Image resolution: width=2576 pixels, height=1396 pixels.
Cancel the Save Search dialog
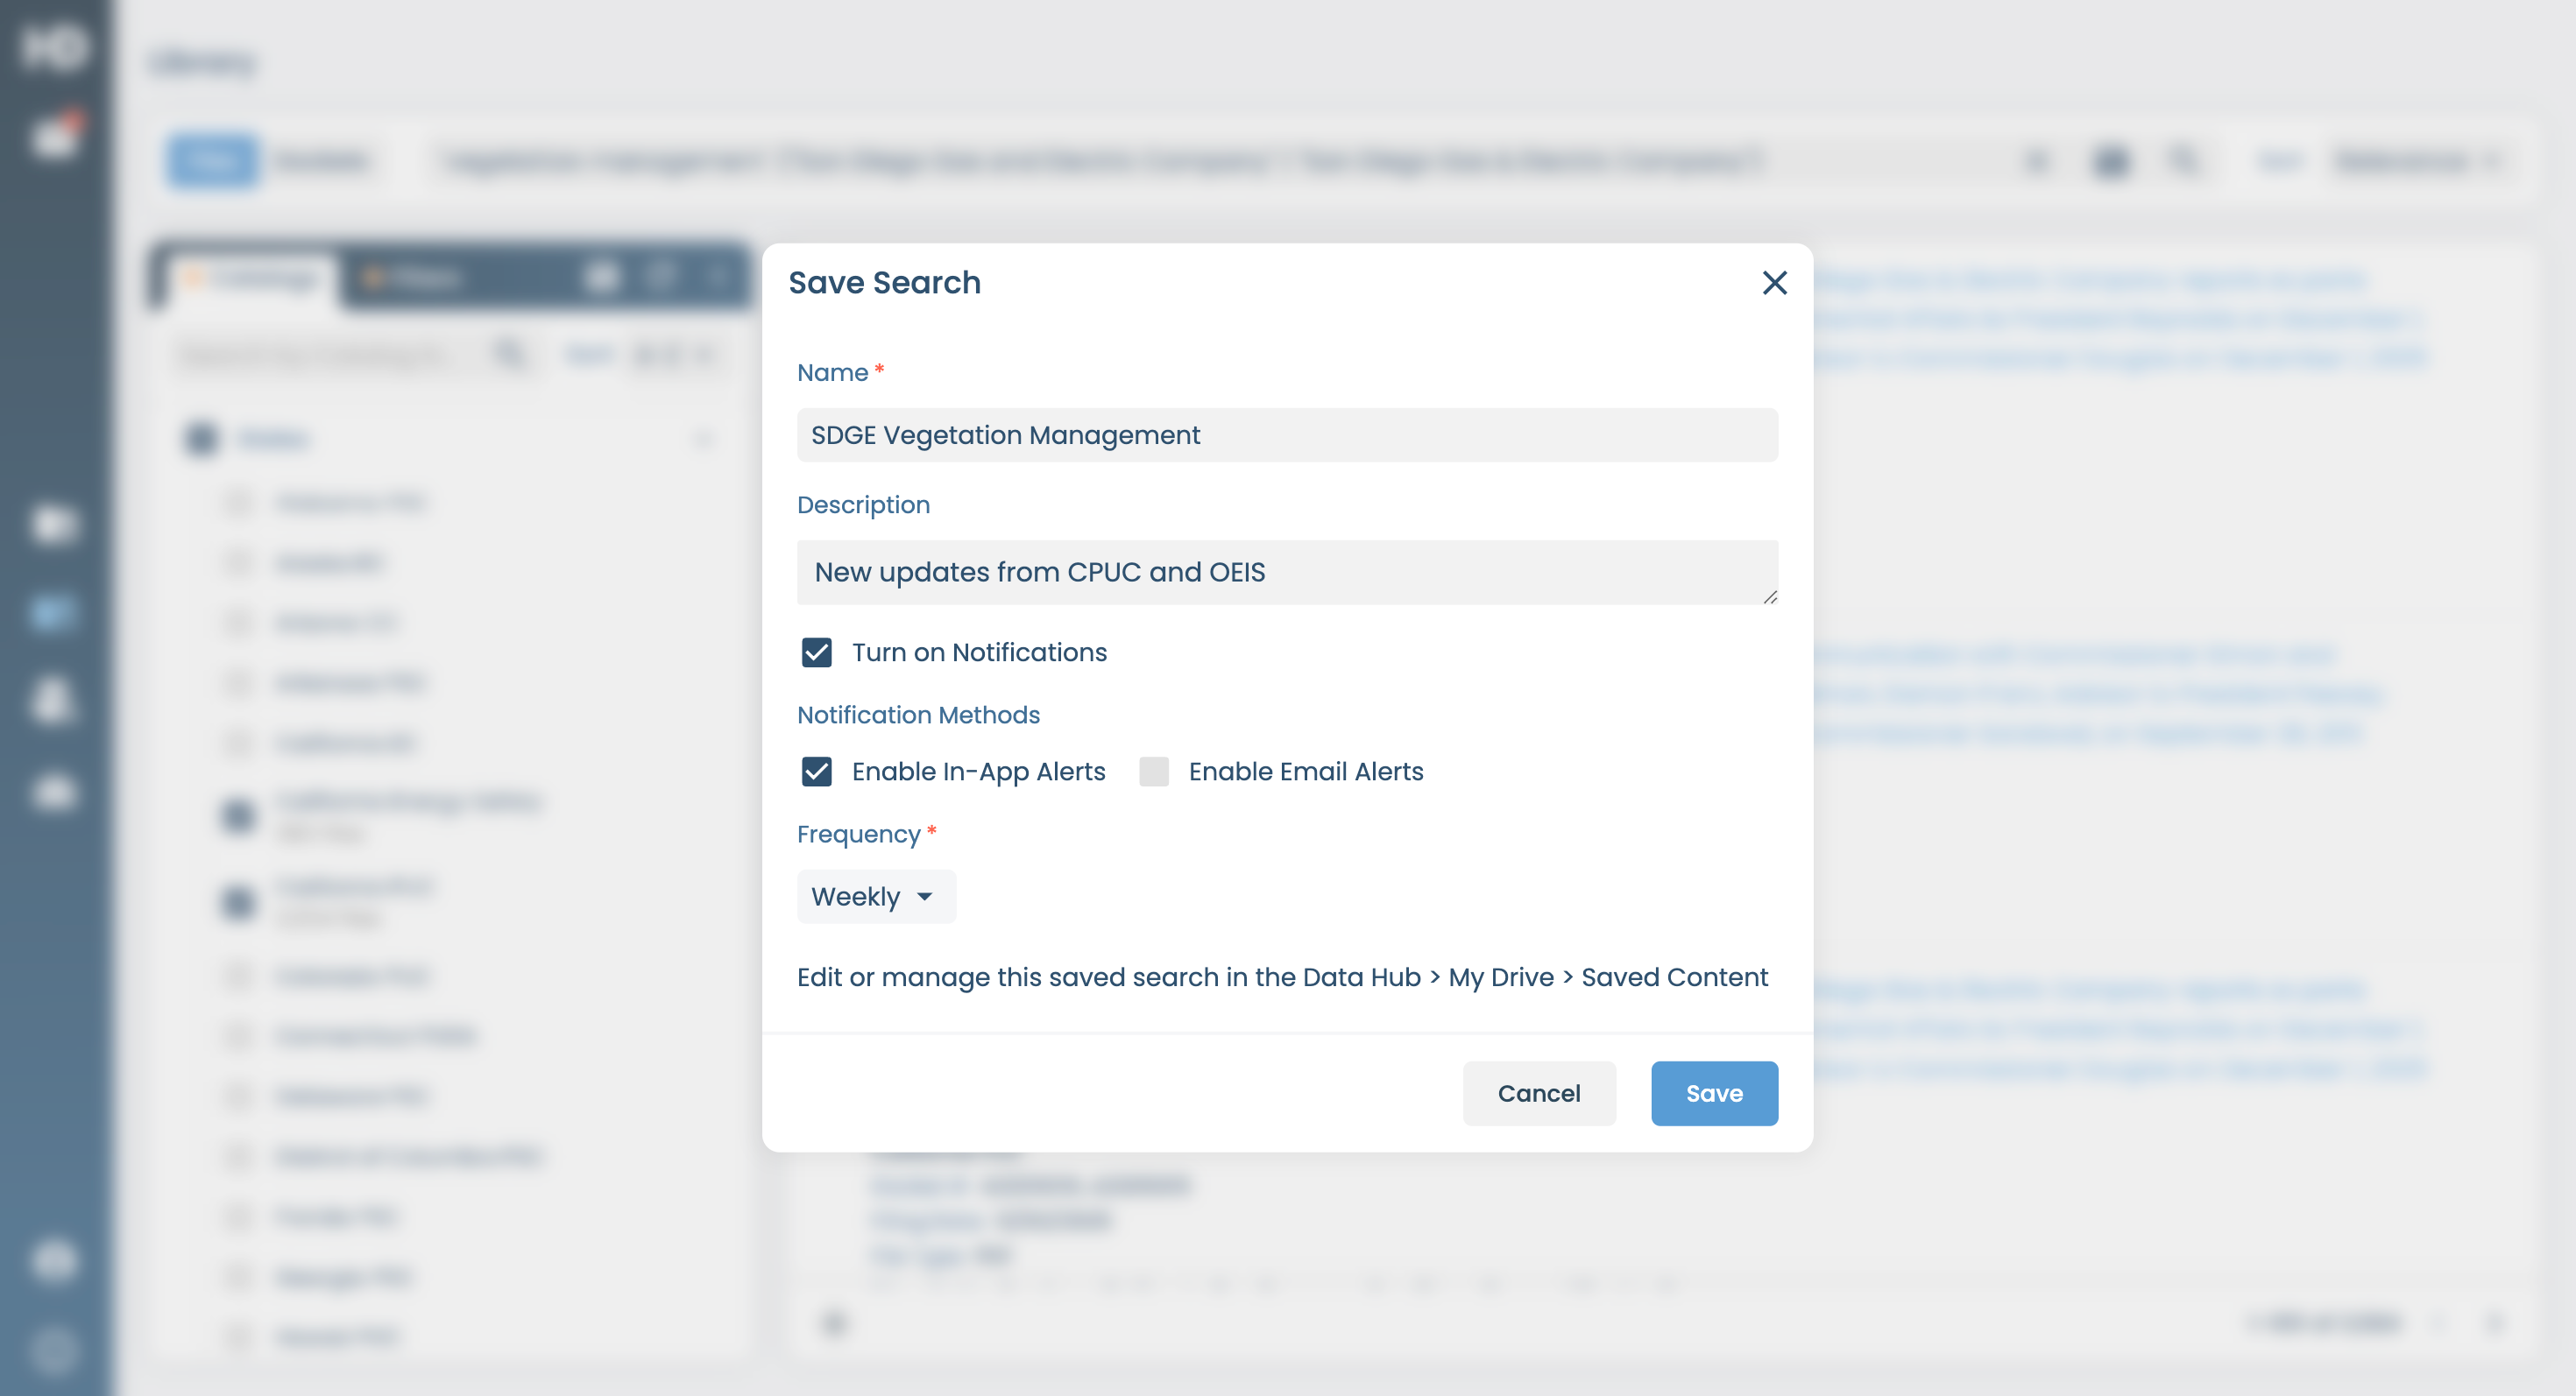pyautogui.click(x=1539, y=1093)
